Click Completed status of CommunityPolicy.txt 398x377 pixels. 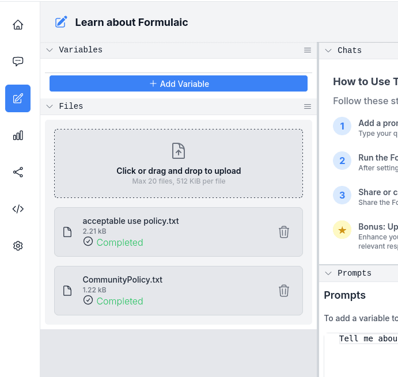pos(120,301)
